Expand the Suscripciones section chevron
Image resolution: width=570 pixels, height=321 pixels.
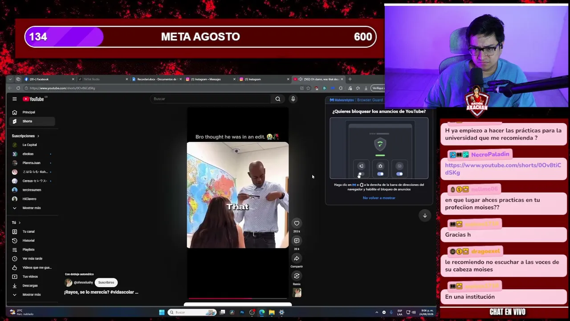pyautogui.click(x=38, y=136)
